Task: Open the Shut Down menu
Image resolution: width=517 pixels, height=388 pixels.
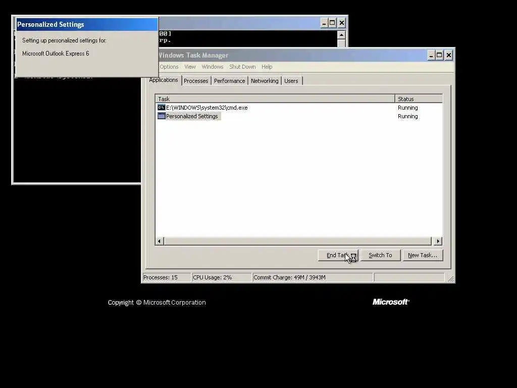Action: (242, 67)
